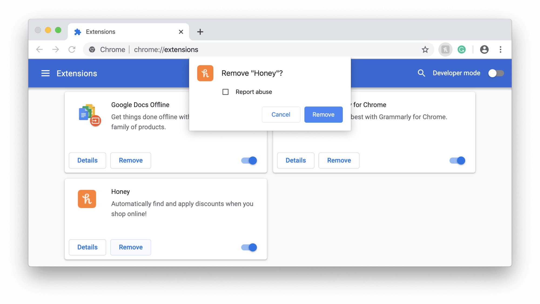This screenshot has height=304, width=540.
Task: Open the Chrome profile avatar icon
Action: click(x=484, y=50)
